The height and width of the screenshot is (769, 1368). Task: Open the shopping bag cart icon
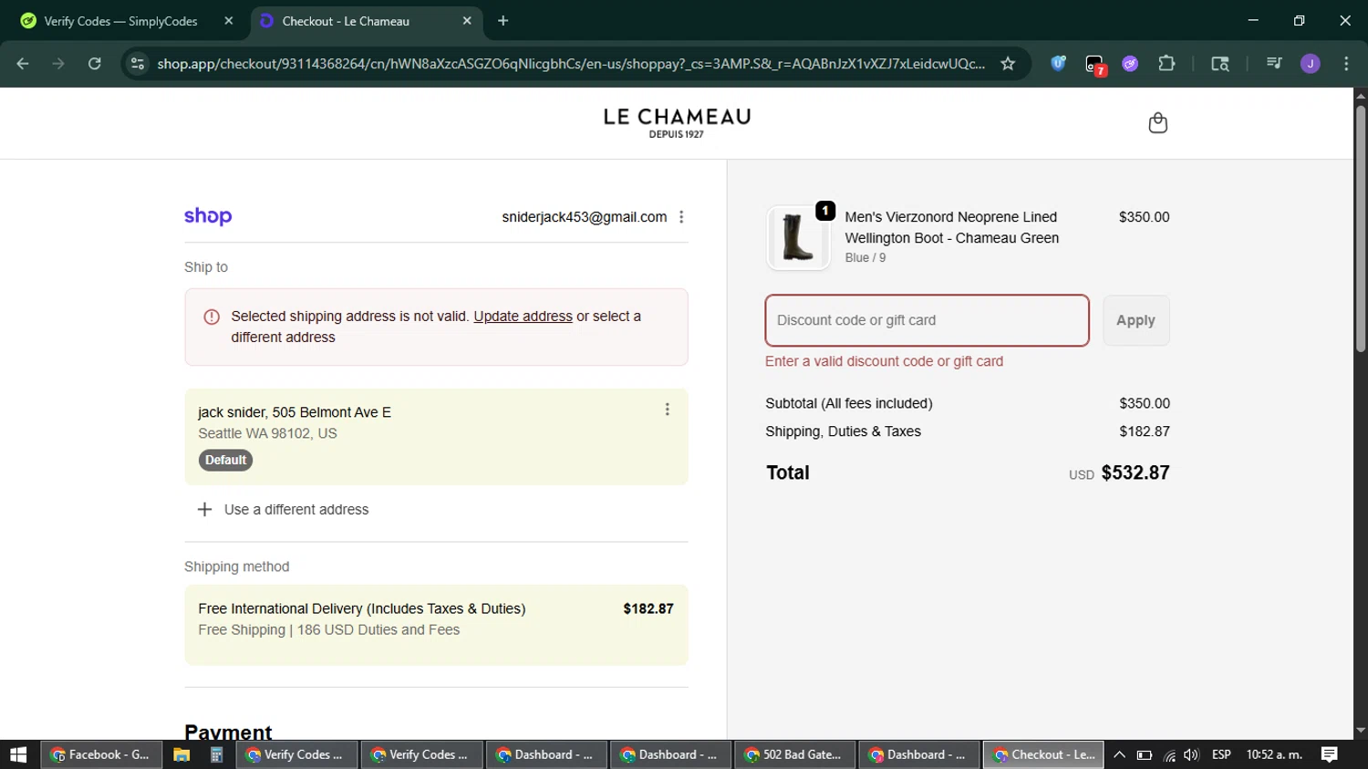[x=1157, y=123]
